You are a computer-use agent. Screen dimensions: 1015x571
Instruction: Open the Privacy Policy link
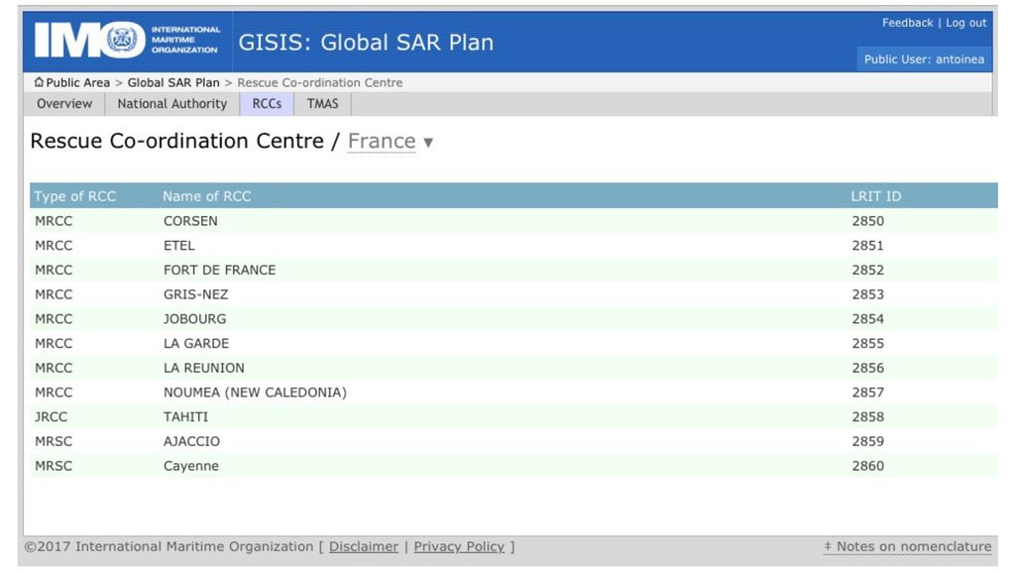click(459, 546)
